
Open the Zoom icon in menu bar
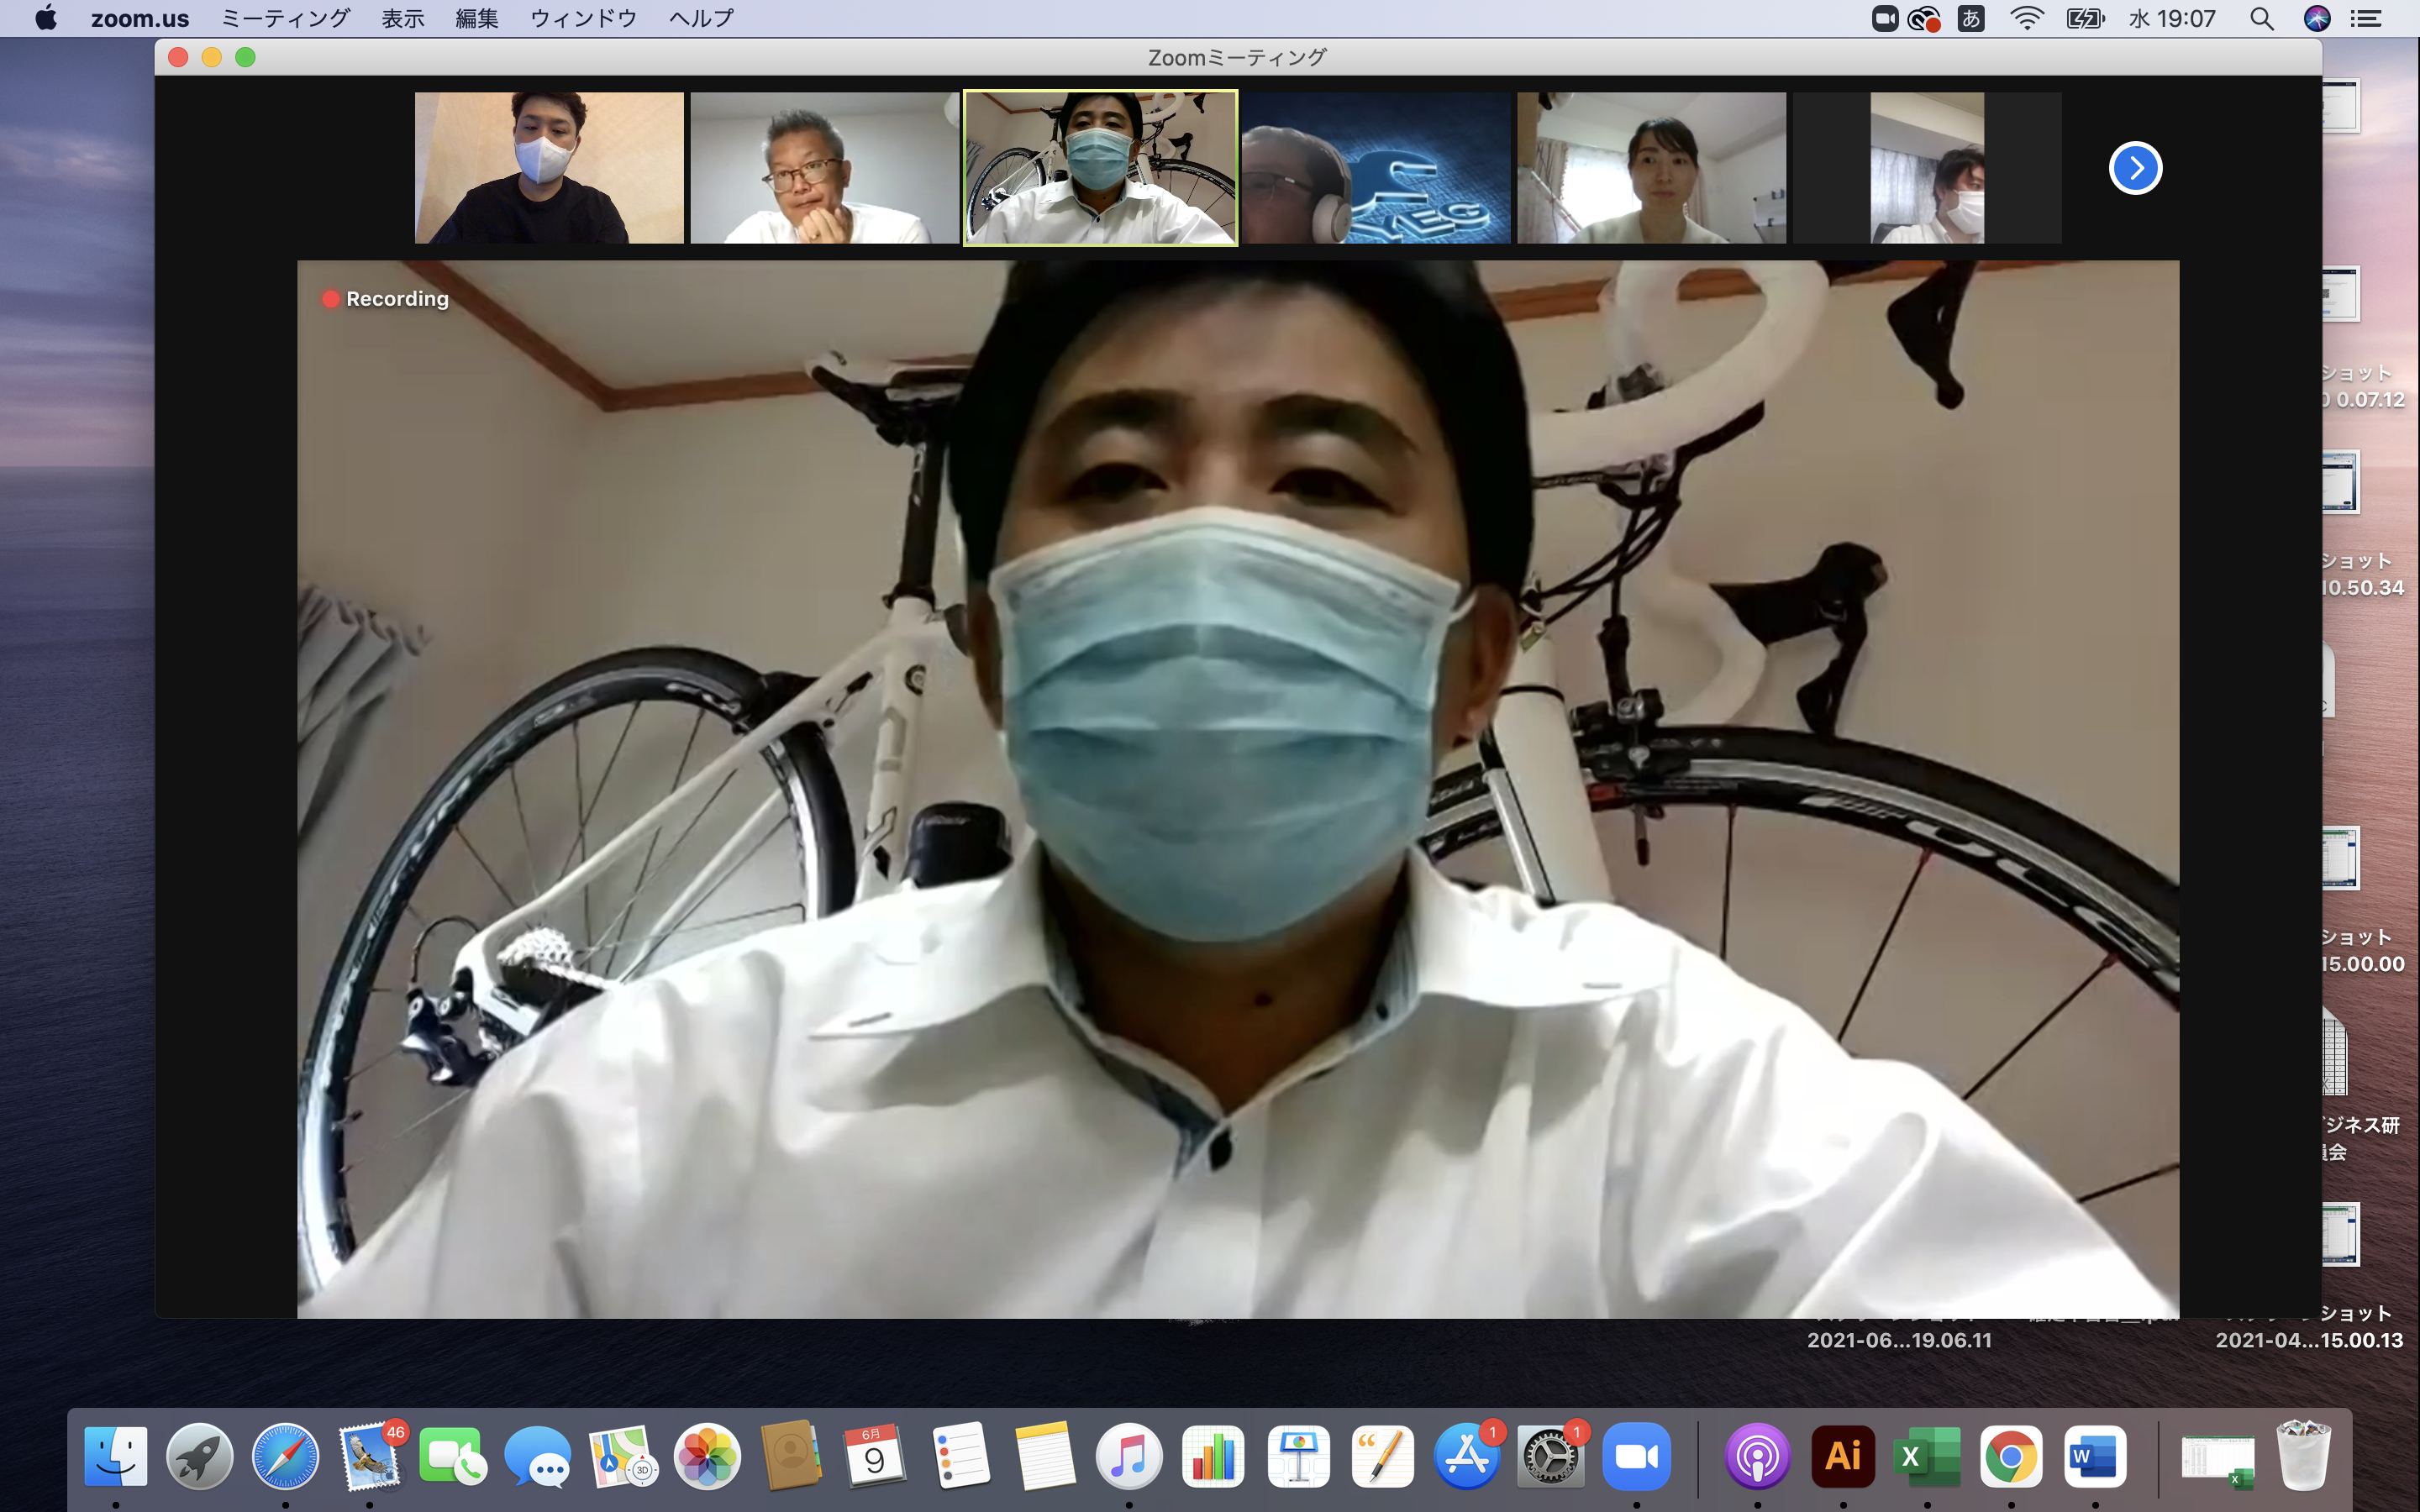[x=1884, y=19]
